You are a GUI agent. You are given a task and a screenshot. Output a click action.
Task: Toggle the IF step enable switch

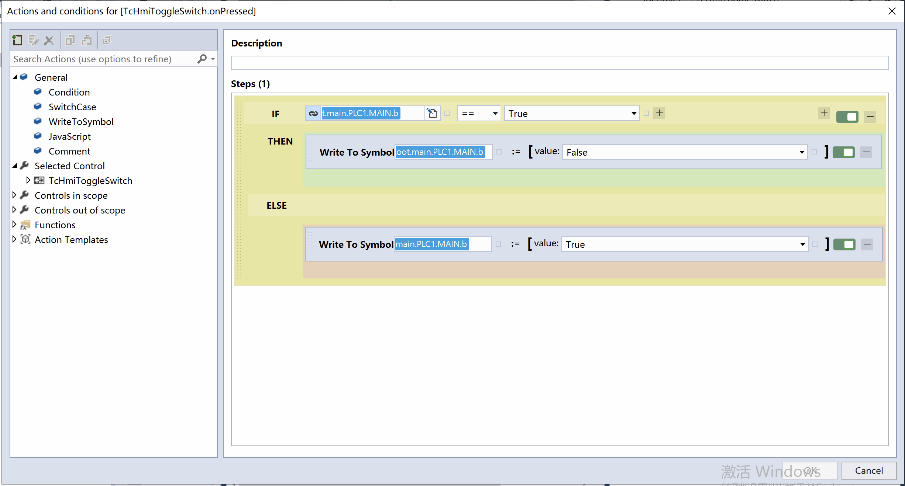pos(847,117)
